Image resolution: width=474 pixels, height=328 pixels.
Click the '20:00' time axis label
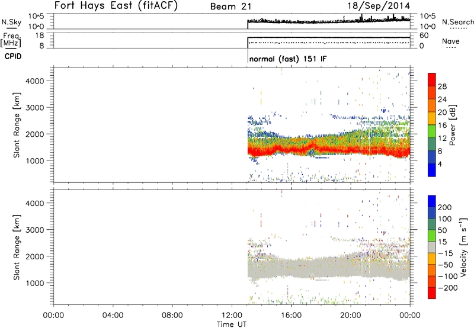tap(351, 316)
